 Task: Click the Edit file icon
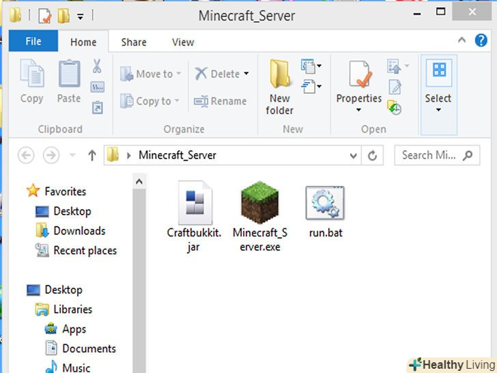click(x=395, y=87)
